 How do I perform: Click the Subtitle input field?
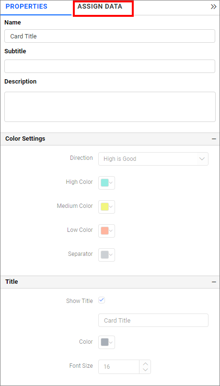click(110, 66)
